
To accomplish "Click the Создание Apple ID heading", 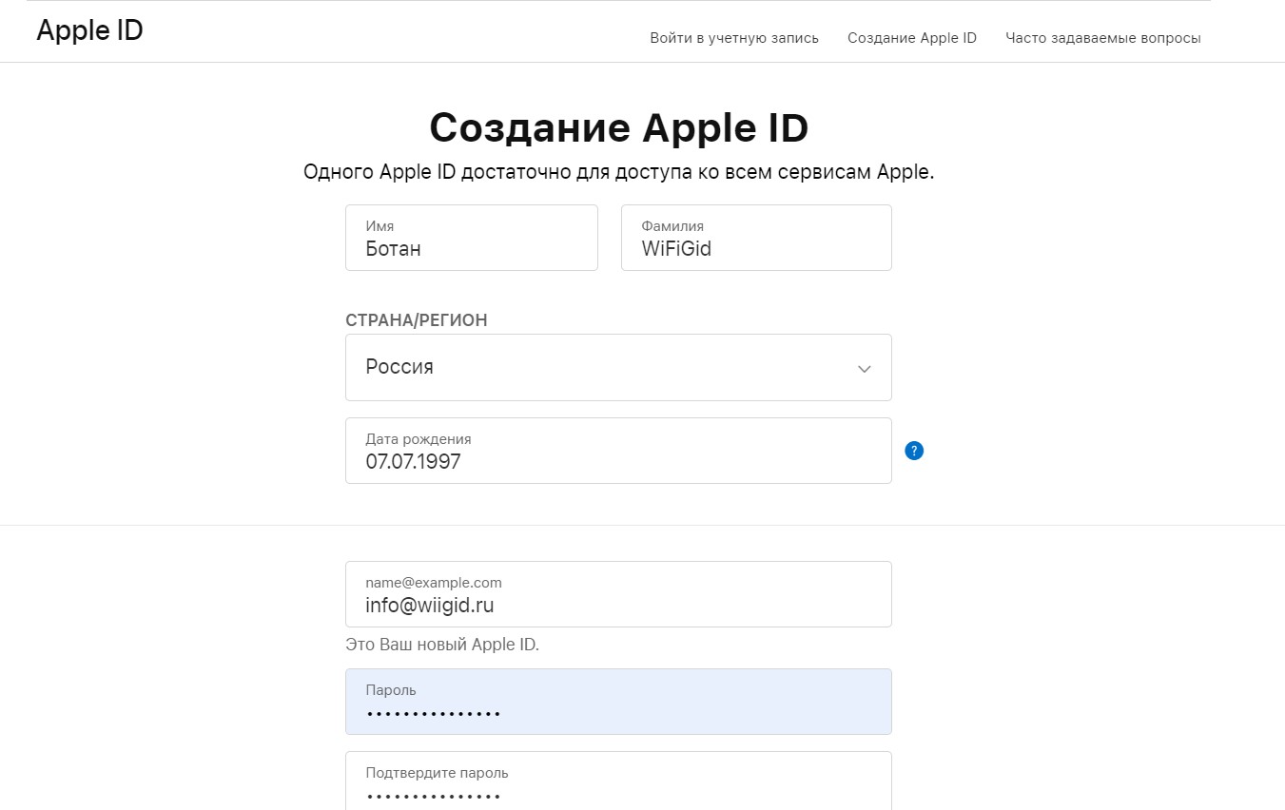I will pos(619,127).
